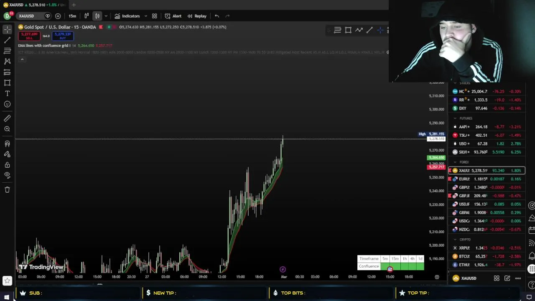Select the Text annotation tool
This screenshot has height=301, width=535.
(7, 94)
